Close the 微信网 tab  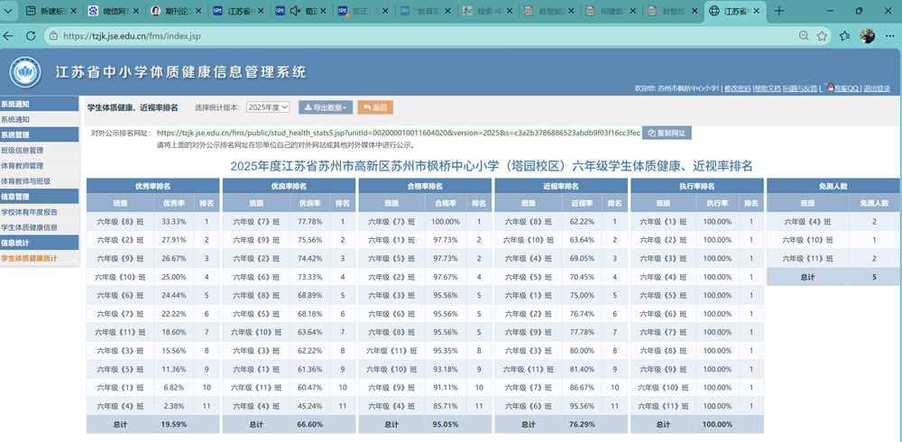tap(135, 11)
